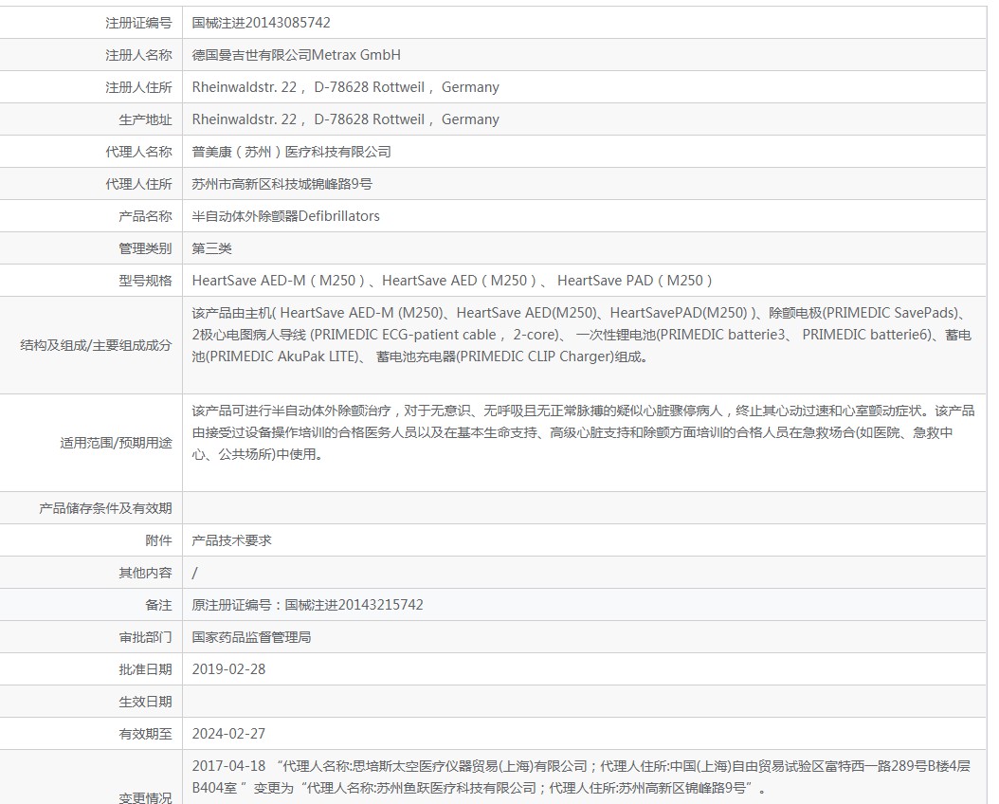
Task: Click the HeartSave AED-M model specification text
Action: point(452,281)
